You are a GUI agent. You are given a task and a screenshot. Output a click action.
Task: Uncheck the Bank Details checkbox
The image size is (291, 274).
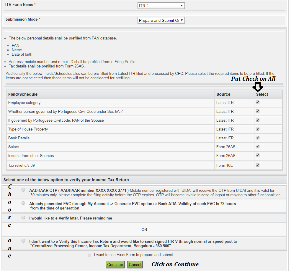[x=257, y=138]
